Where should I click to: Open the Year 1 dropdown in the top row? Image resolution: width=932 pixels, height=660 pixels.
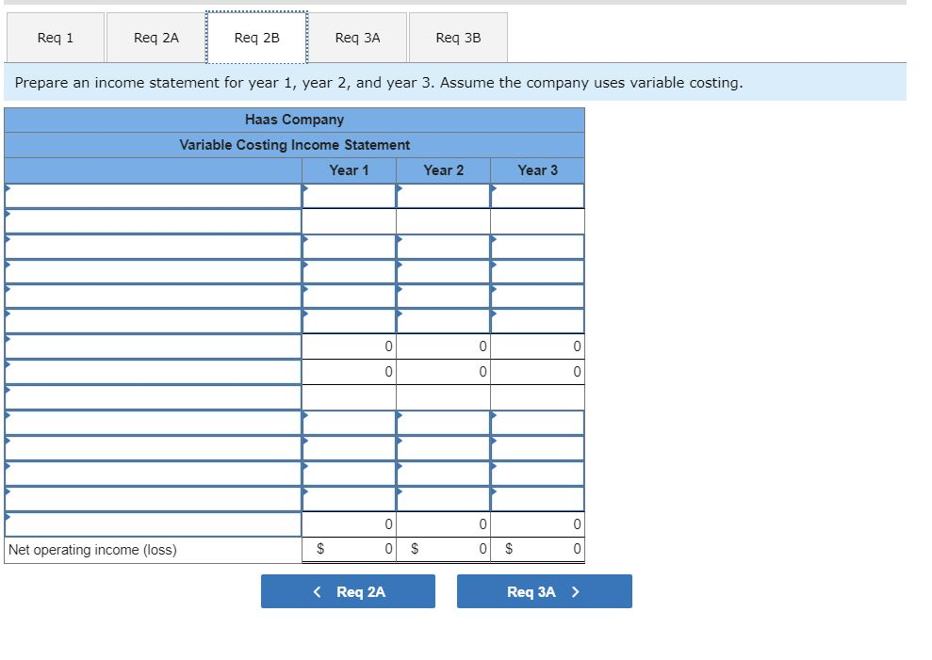(x=349, y=195)
